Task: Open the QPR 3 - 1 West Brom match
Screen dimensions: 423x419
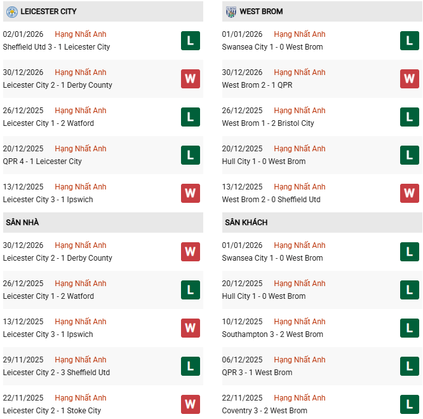Action: coord(257,373)
